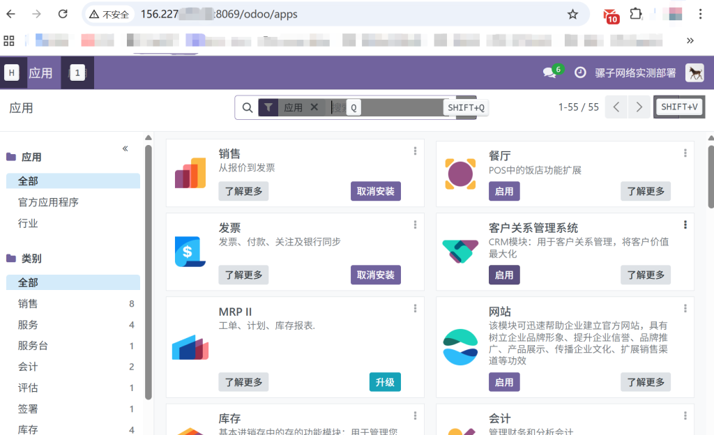Open the chat messages icon with badge
The width and height of the screenshot is (714, 435).
(x=550, y=72)
